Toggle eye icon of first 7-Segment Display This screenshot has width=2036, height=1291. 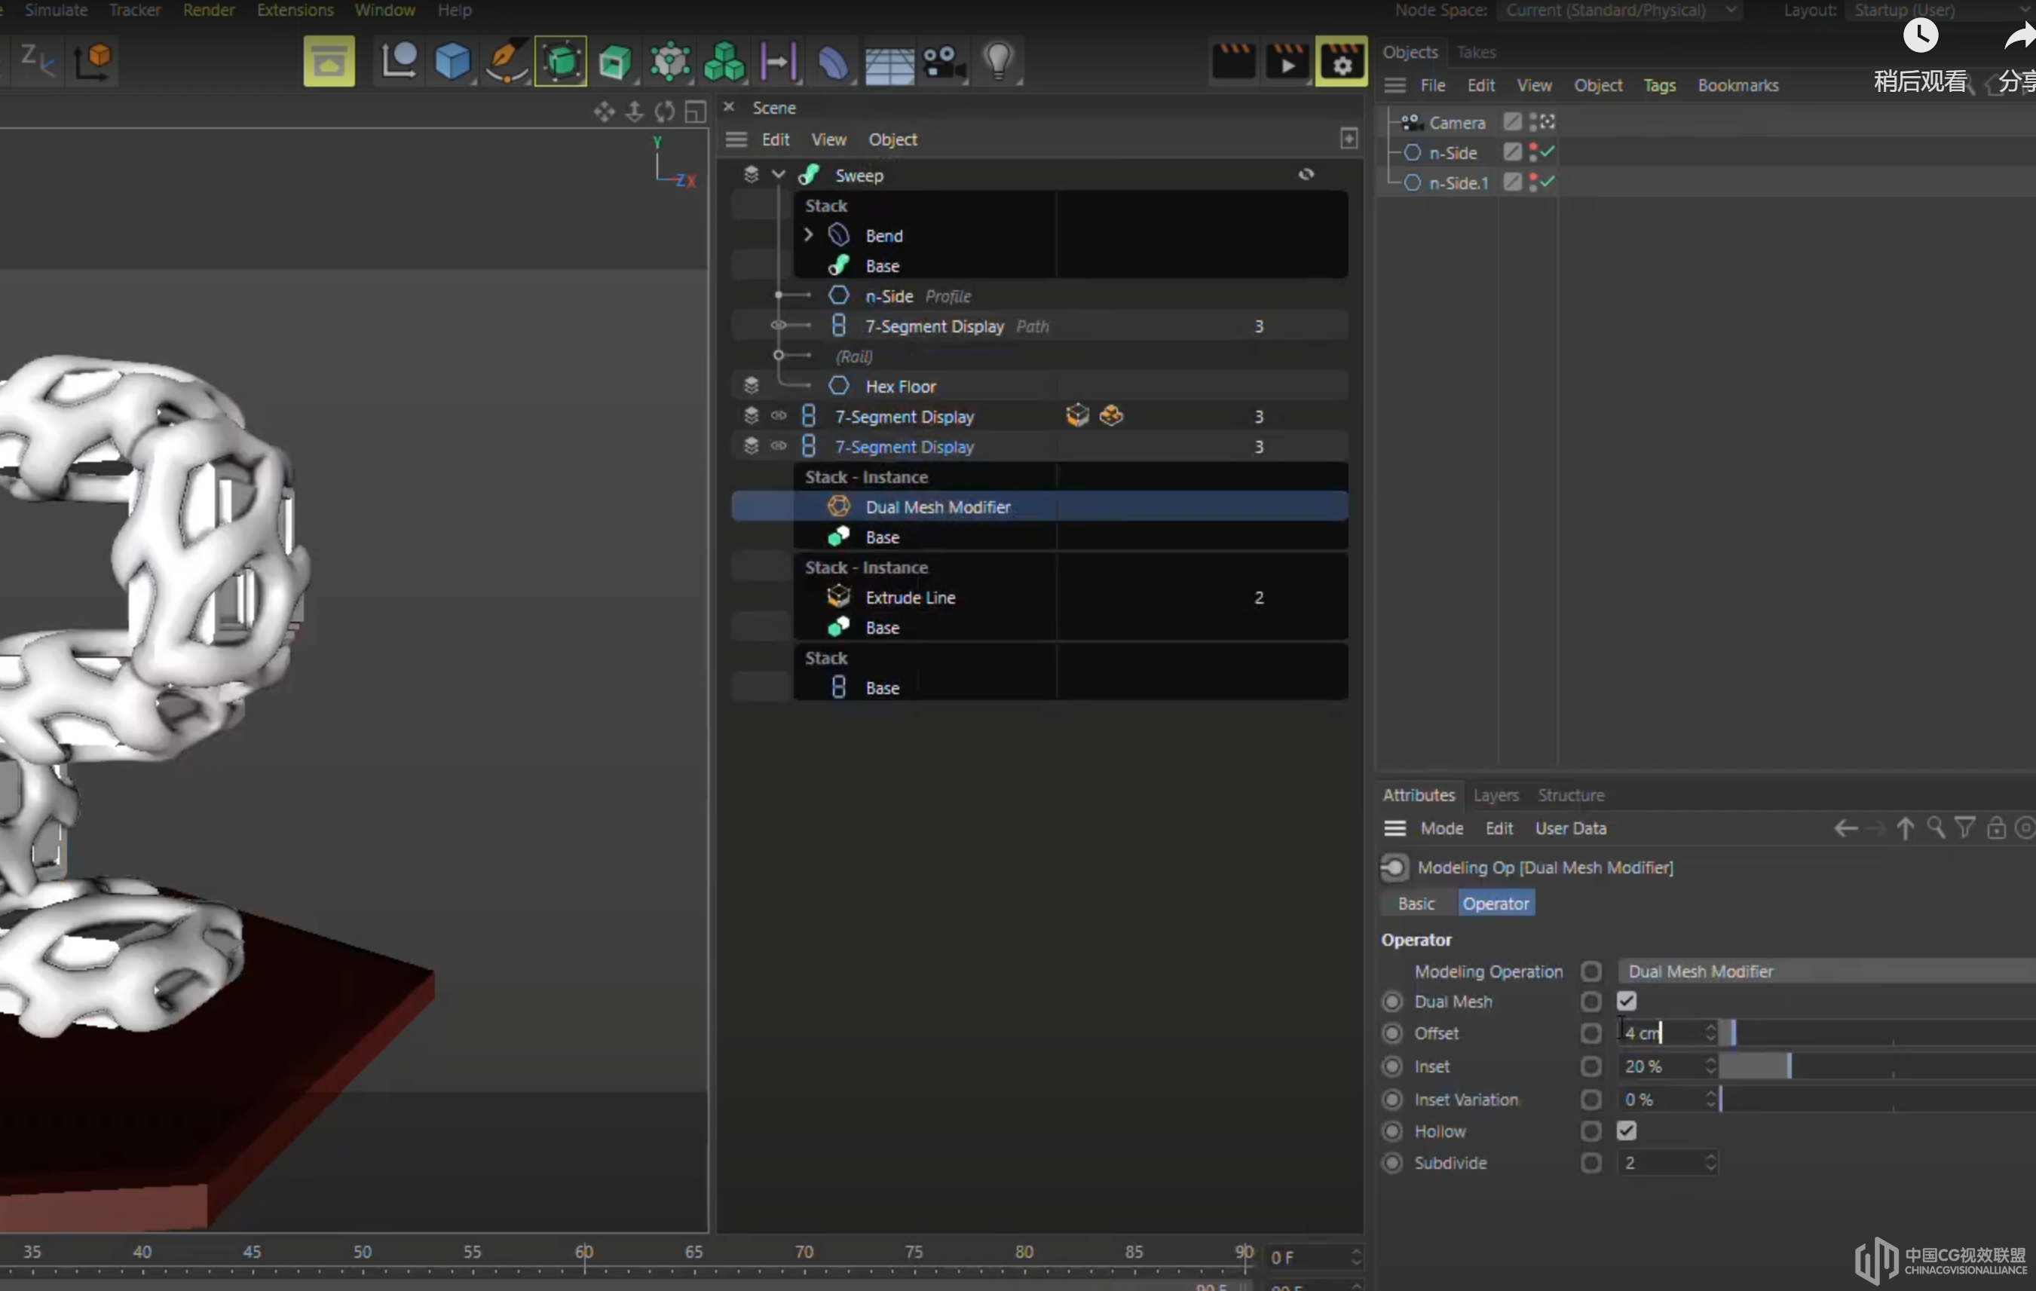(x=779, y=416)
